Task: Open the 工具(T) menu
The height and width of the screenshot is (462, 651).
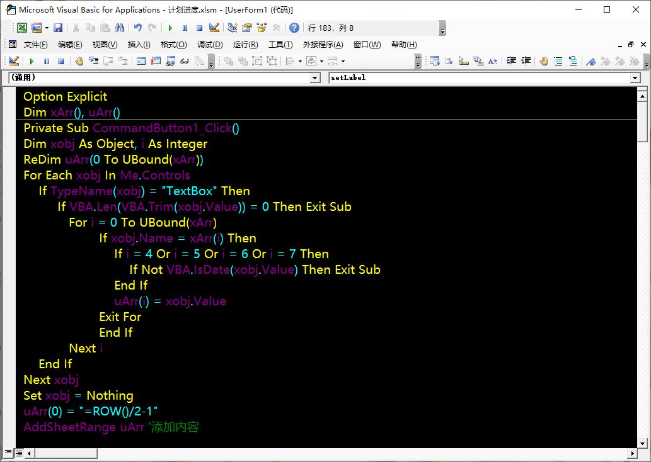Action: [280, 45]
